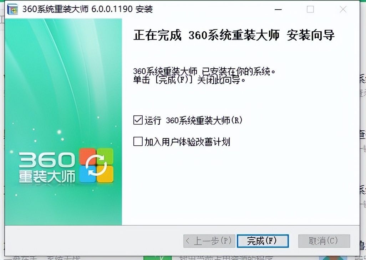Click the 完成(F) button
The height and width of the screenshot is (260, 366).
tap(263, 241)
